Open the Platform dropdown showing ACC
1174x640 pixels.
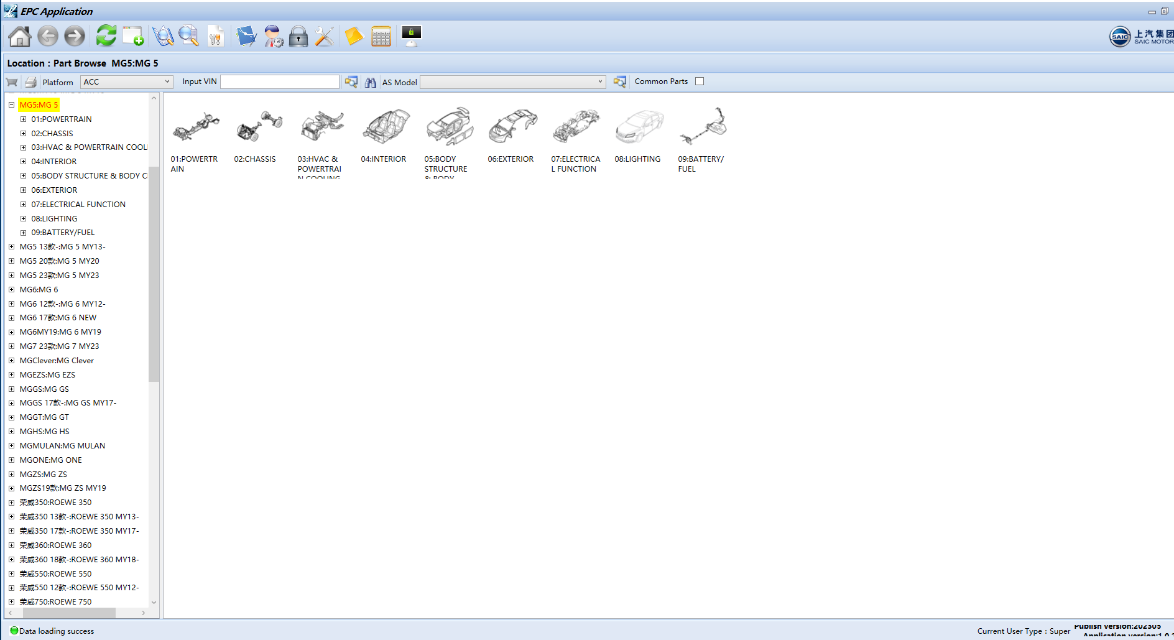(x=126, y=82)
